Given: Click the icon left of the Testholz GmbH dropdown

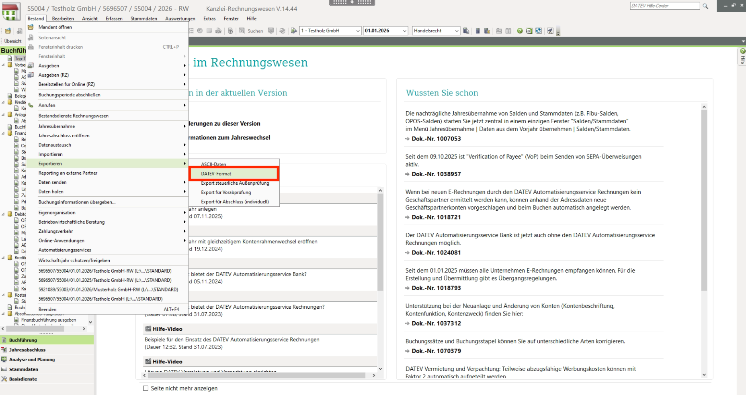Looking at the screenshot, I should click(294, 31).
